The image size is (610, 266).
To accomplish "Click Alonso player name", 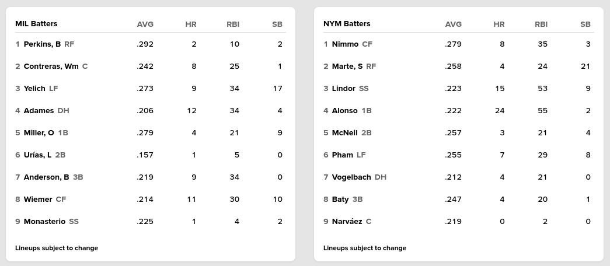I will point(344,111).
